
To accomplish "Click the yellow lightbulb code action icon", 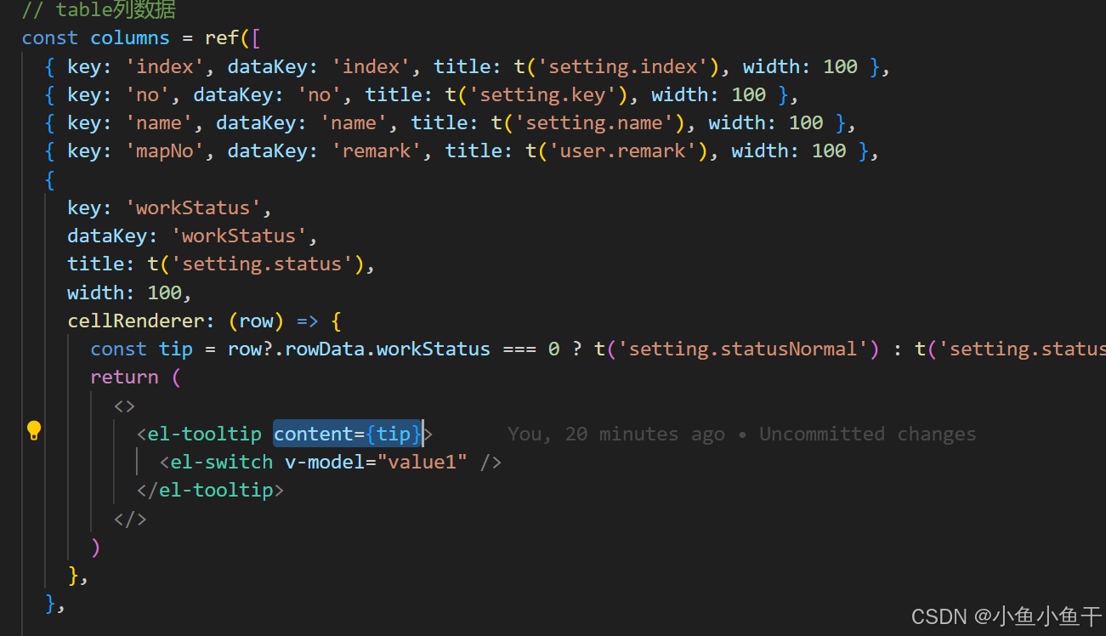I will [x=34, y=431].
